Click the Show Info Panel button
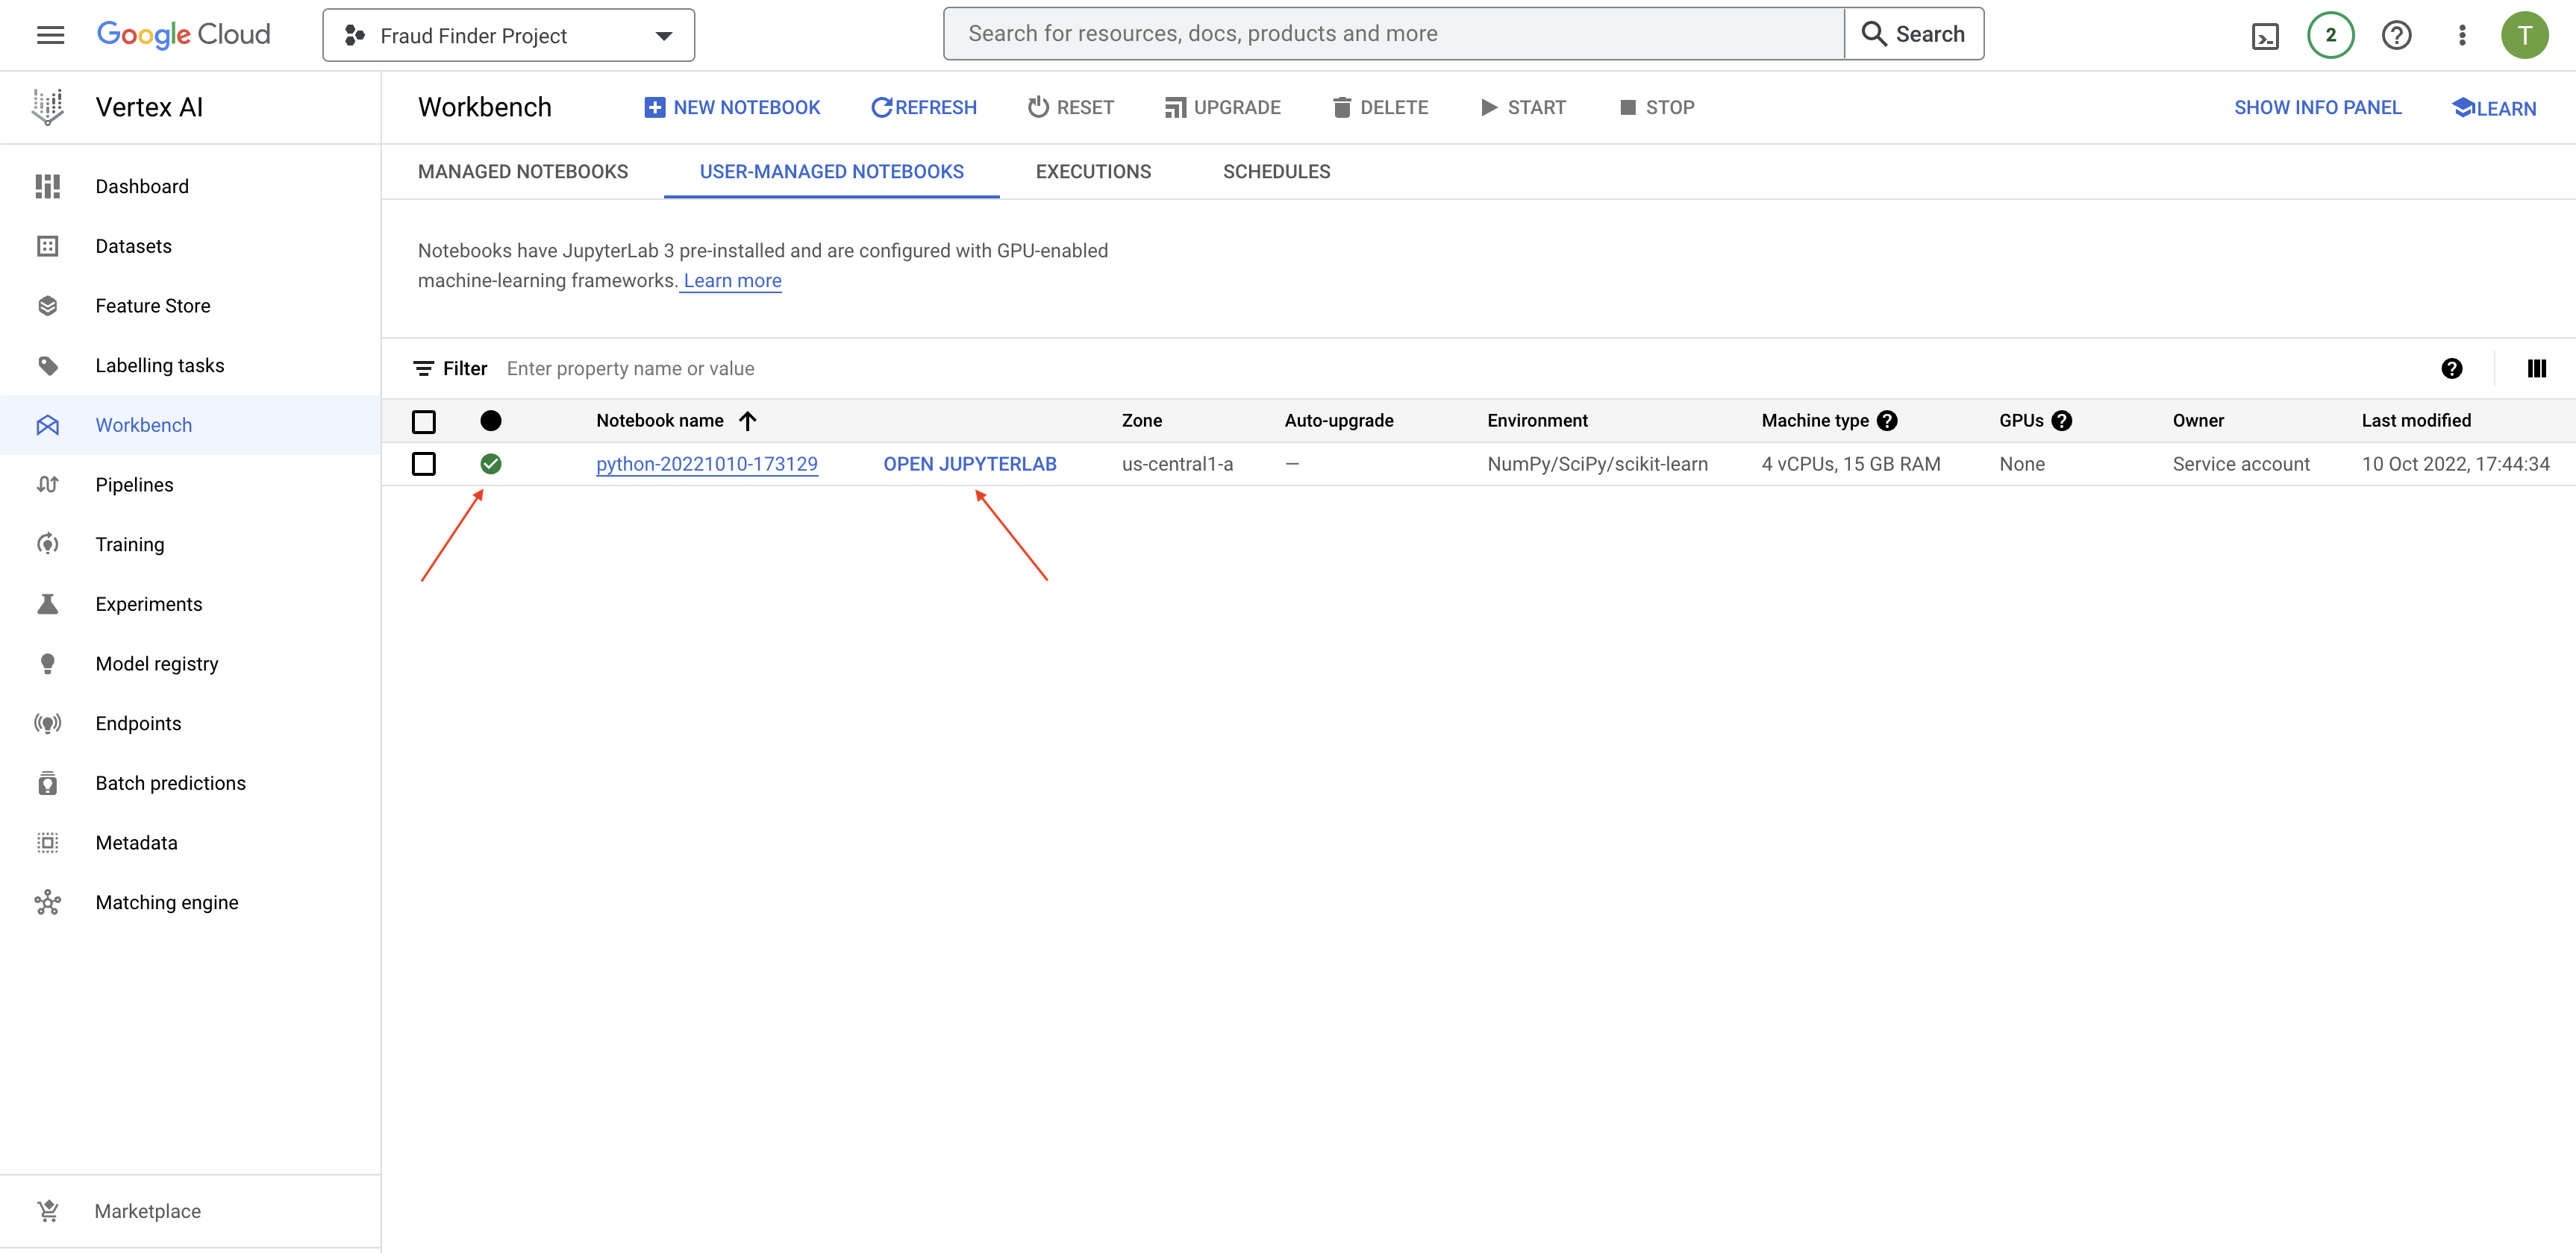2576x1253 pixels. point(2317,108)
